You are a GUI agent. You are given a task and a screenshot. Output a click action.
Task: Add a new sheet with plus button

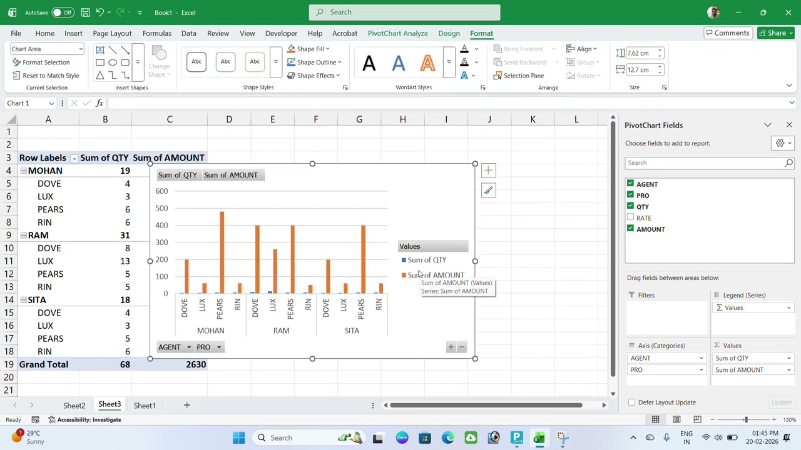186,406
